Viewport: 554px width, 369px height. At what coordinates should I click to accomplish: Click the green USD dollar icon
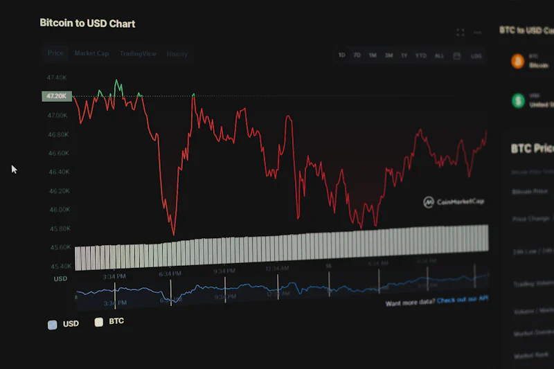click(x=518, y=101)
